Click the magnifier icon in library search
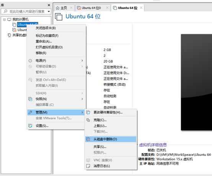Viewport: 212px width, 176px height. [5, 11]
